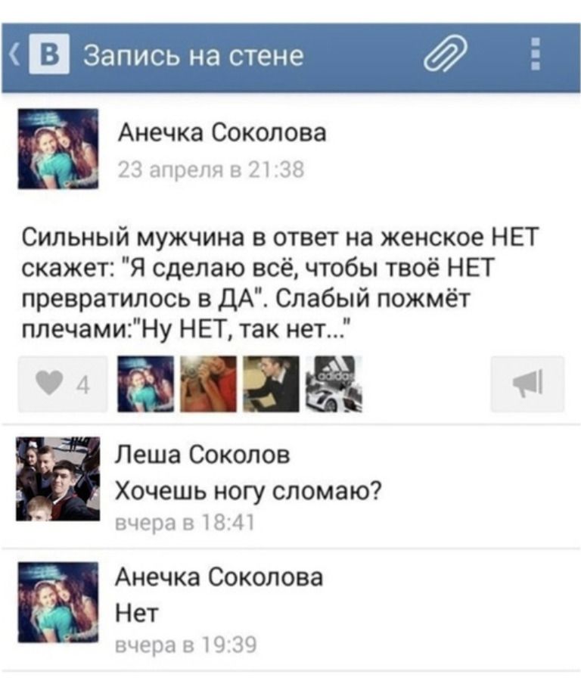Open the three-dot overflow menu
The height and width of the screenshot is (690, 581).
(x=535, y=54)
